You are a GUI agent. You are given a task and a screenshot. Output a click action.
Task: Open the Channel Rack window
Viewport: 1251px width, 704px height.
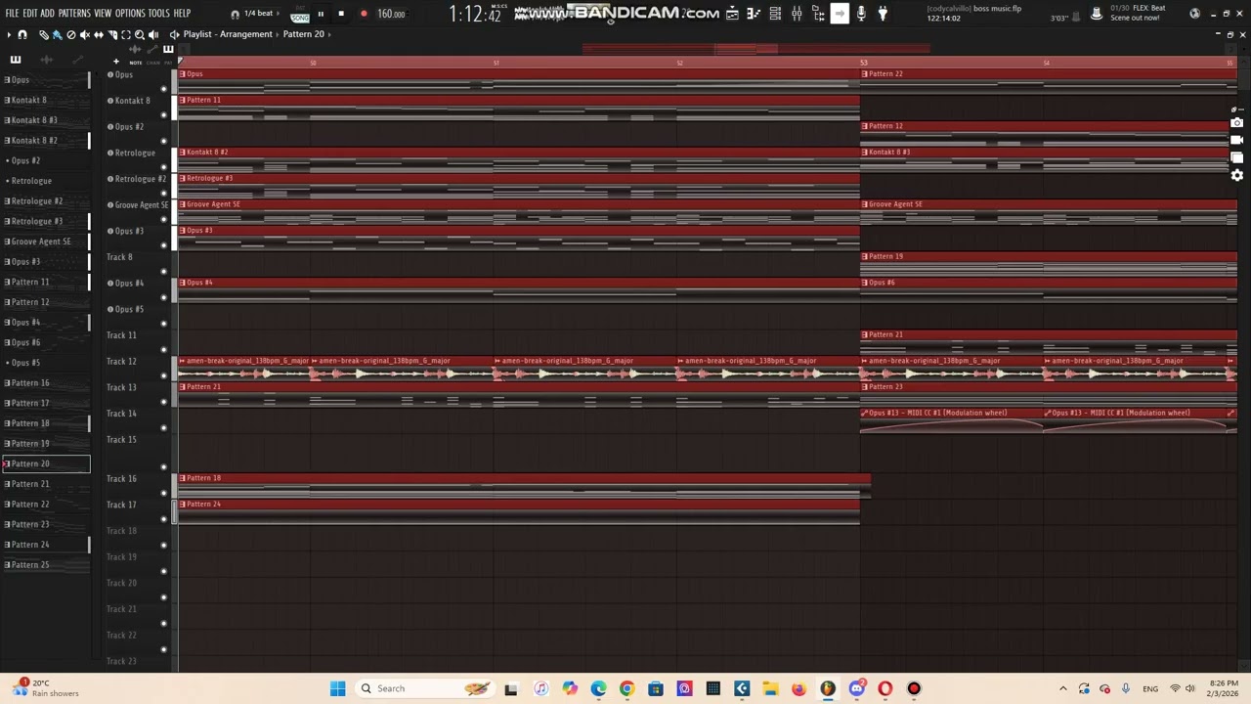click(x=775, y=14)
